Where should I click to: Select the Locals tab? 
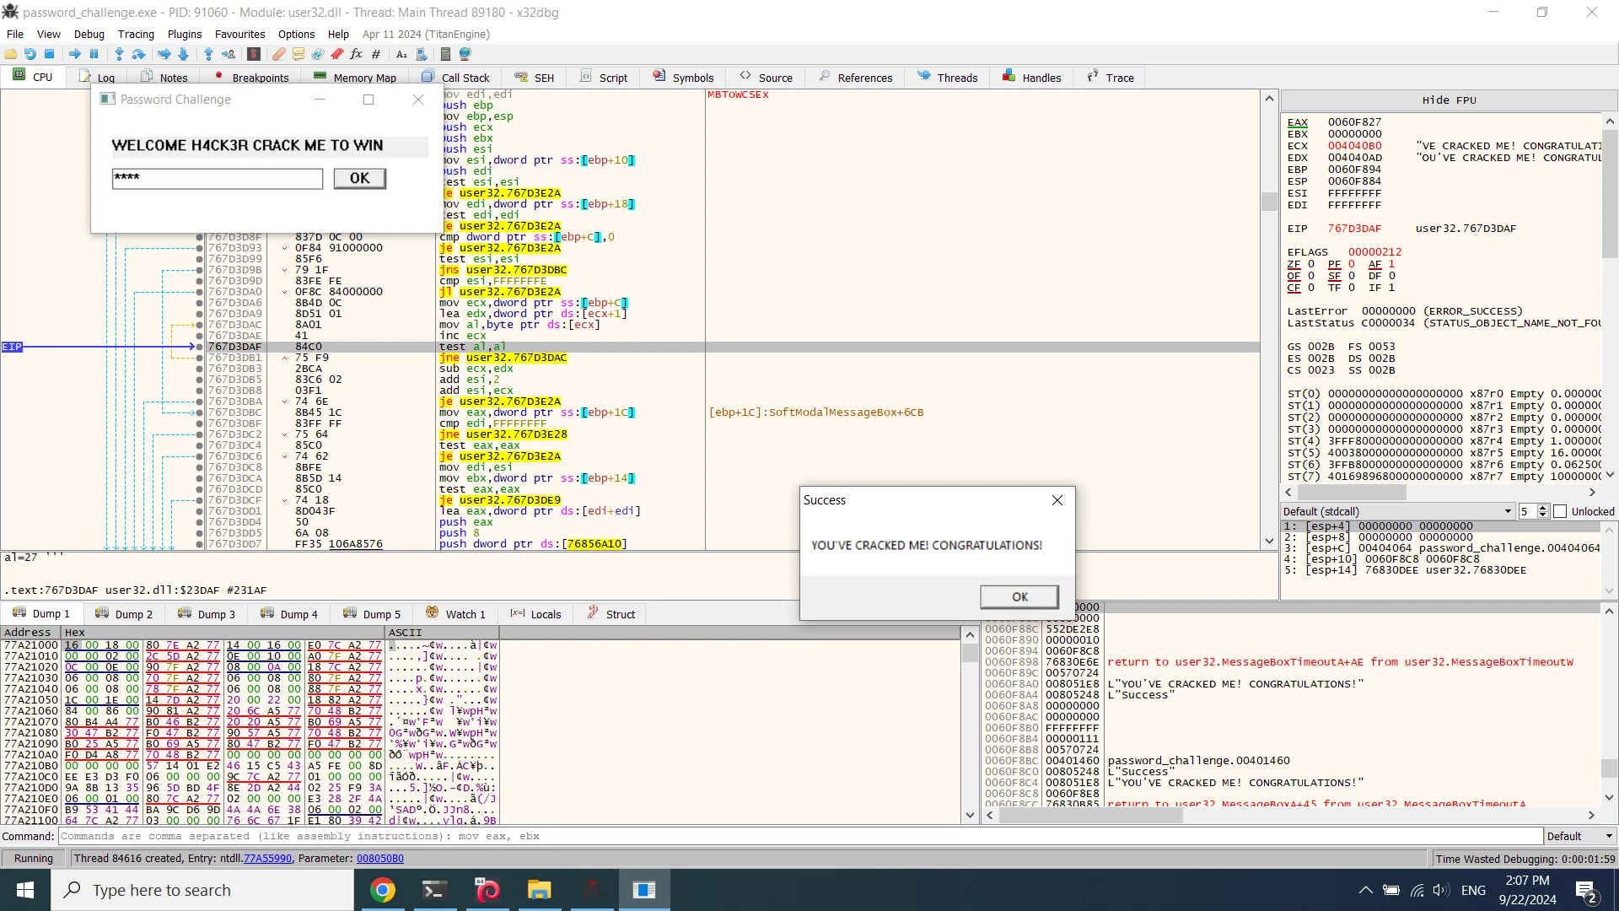[535, 613]
